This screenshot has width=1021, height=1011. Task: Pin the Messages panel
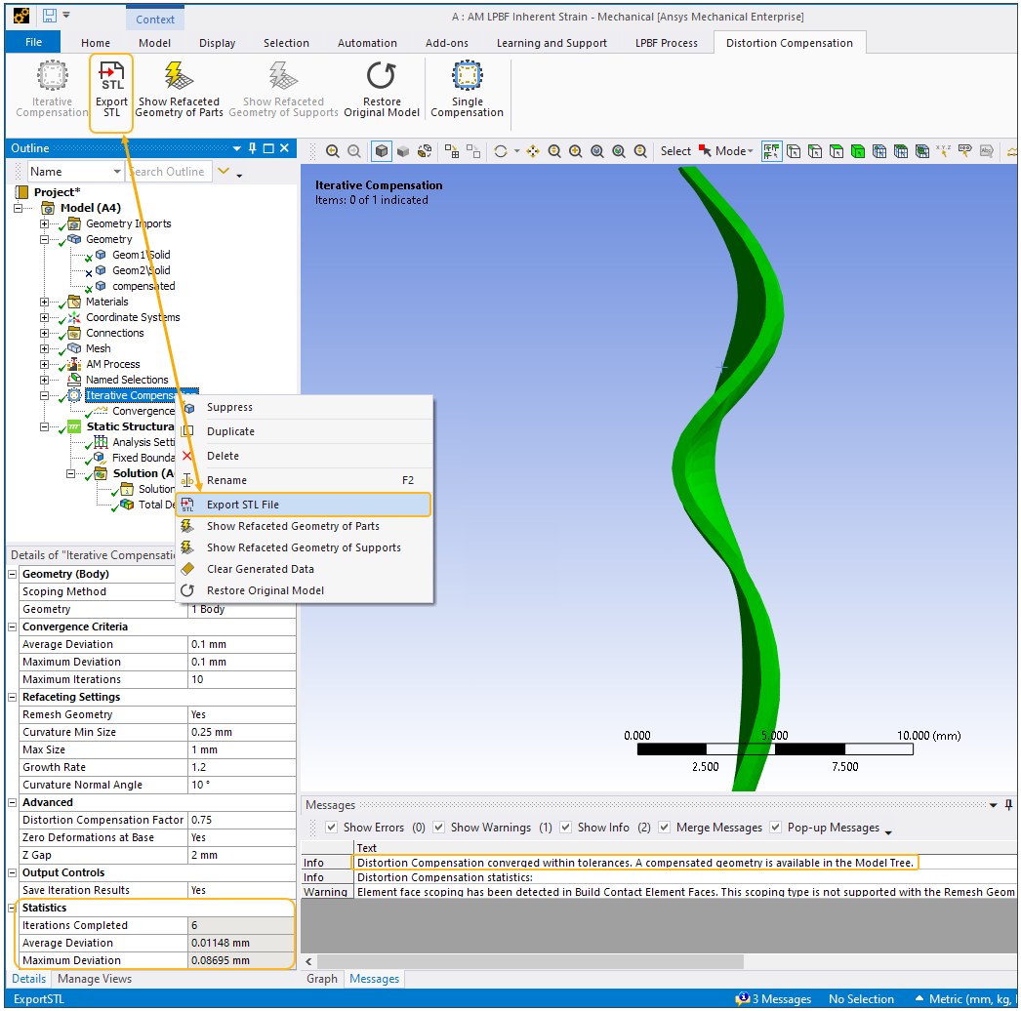pyautogui.click(x=1008, y=805)
